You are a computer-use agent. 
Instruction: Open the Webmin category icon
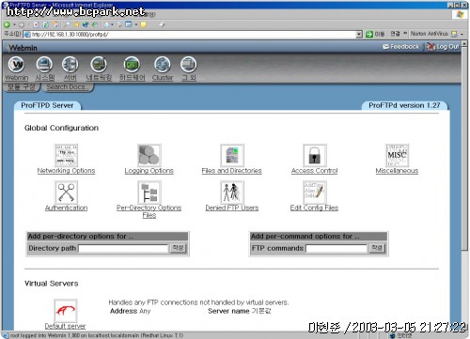pyautogui.click(x=16, y=65)
